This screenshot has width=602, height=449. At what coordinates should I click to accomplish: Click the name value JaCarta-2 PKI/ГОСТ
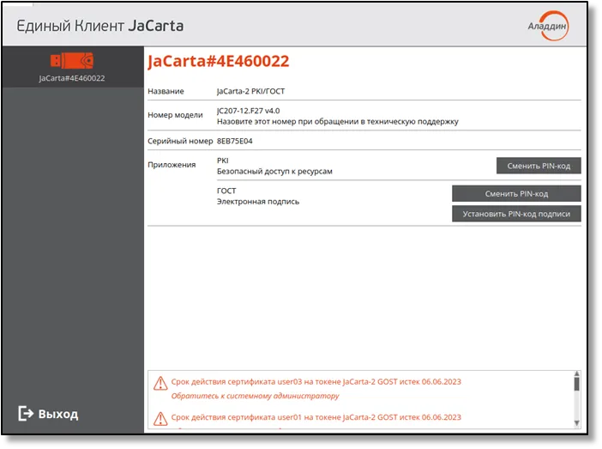[250, 91]
